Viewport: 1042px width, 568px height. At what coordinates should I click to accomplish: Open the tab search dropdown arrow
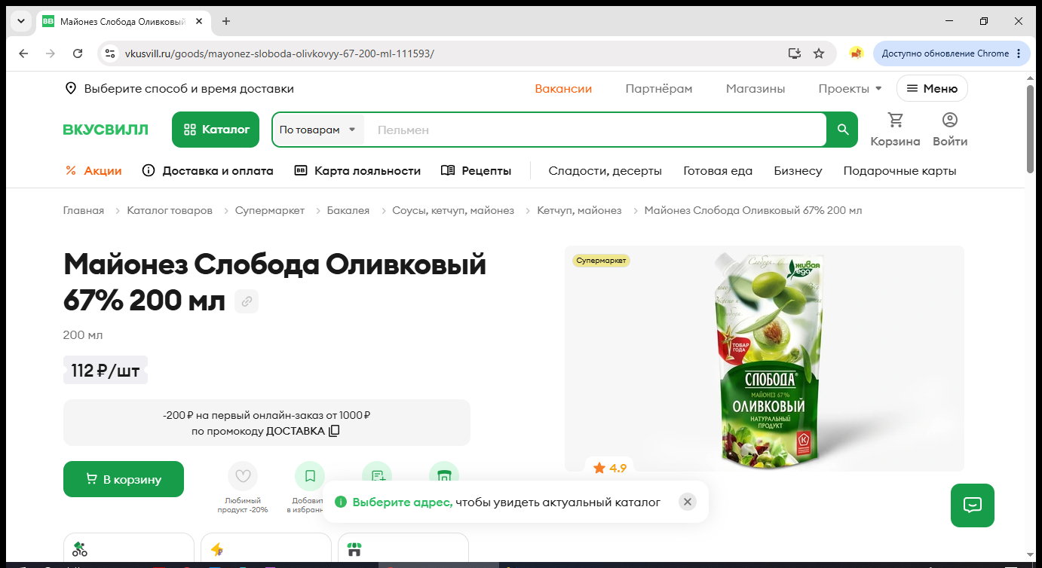point(21,21)
